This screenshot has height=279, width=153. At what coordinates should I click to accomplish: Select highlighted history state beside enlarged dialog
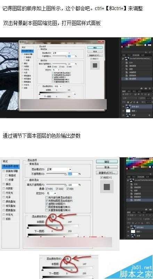click(140, 200)
